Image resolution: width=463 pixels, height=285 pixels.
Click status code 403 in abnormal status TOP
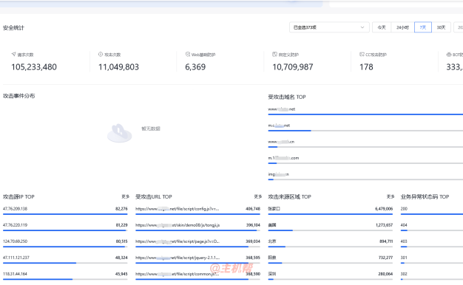(x=404, y=241)
